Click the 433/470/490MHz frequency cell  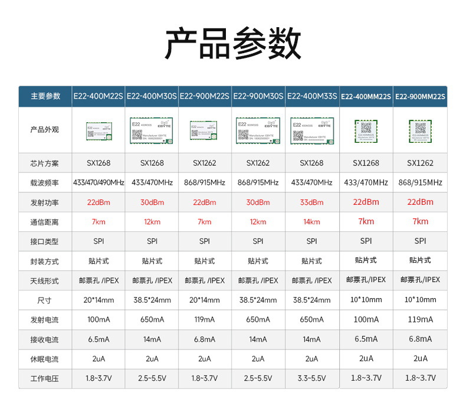[x=99, y=182]
